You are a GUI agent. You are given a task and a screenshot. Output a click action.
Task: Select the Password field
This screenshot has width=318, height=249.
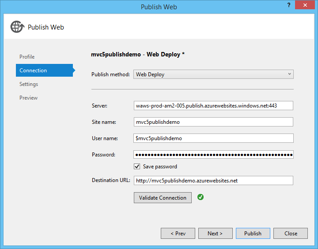click(x=213, y=154)
